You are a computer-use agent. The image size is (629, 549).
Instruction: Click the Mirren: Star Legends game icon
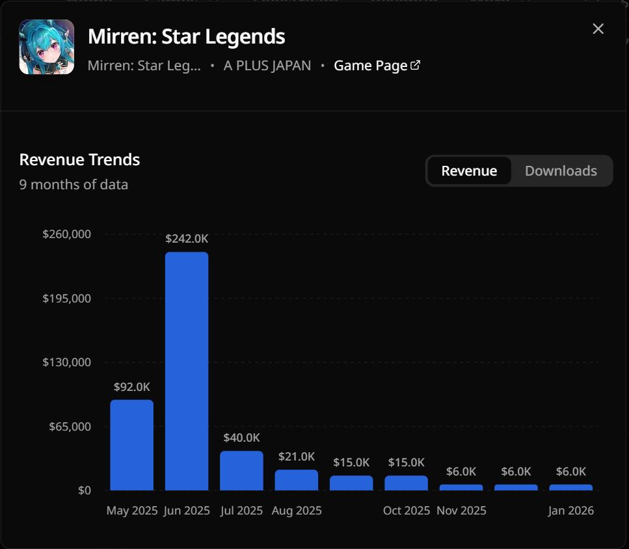click(47, 47)
